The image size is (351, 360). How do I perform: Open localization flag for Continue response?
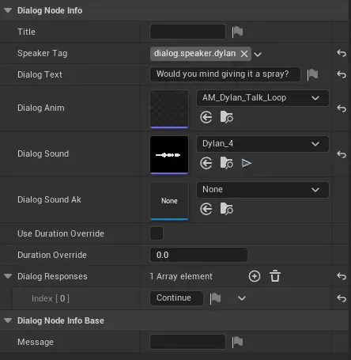coord(215,298)
